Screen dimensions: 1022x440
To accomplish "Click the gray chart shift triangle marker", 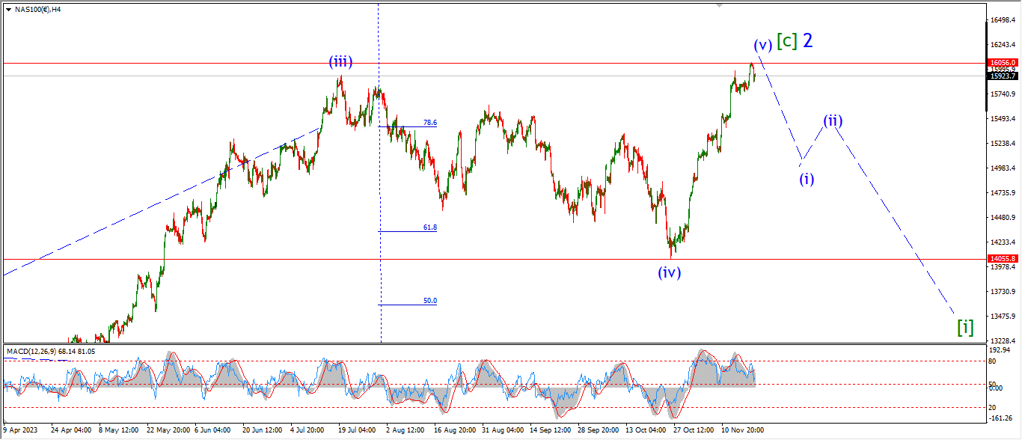I will coord(720,4).
